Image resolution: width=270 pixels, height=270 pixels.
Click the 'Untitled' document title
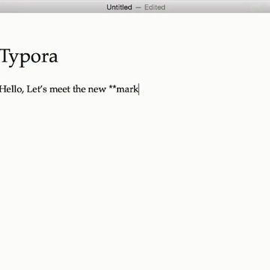coord(119,7)
